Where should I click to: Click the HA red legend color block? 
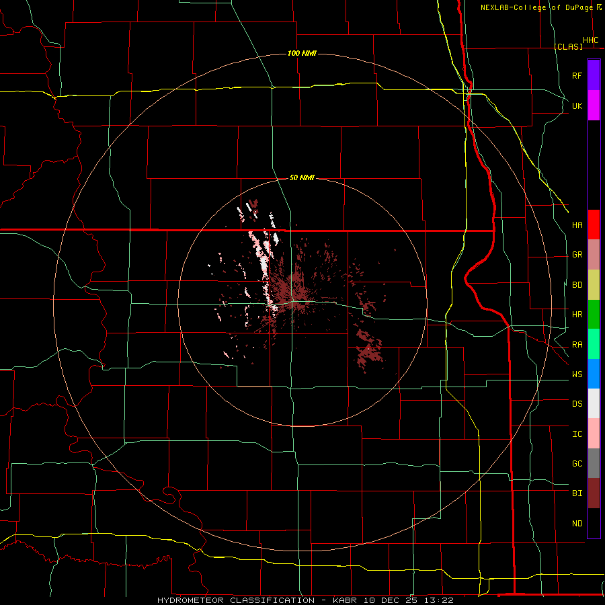(594, 225)
